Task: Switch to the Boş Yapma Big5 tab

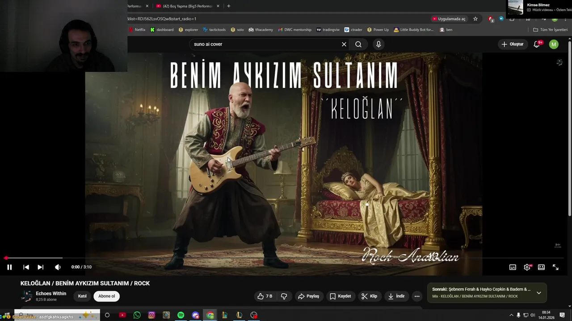Action: coord(184,6)
